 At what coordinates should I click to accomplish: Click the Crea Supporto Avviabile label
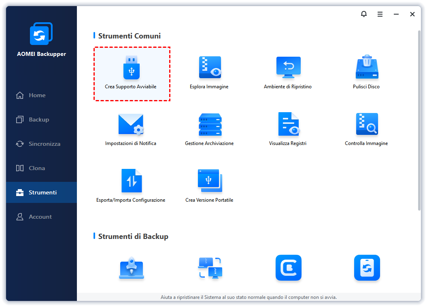(131, 87)
